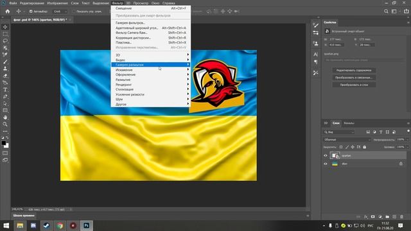Filter layers by pixel layer icon
411x231 pixels.
click(368, 132)
